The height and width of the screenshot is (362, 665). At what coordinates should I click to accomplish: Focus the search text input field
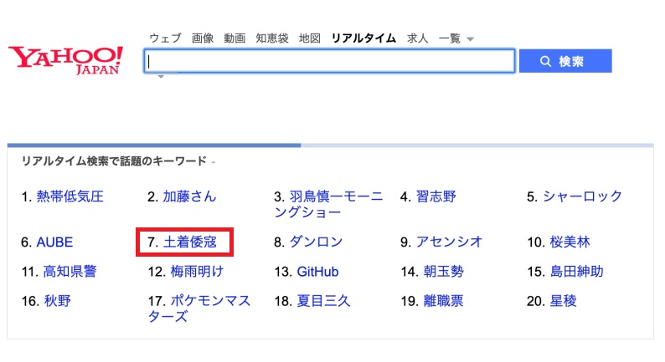[x=330, y=61]
